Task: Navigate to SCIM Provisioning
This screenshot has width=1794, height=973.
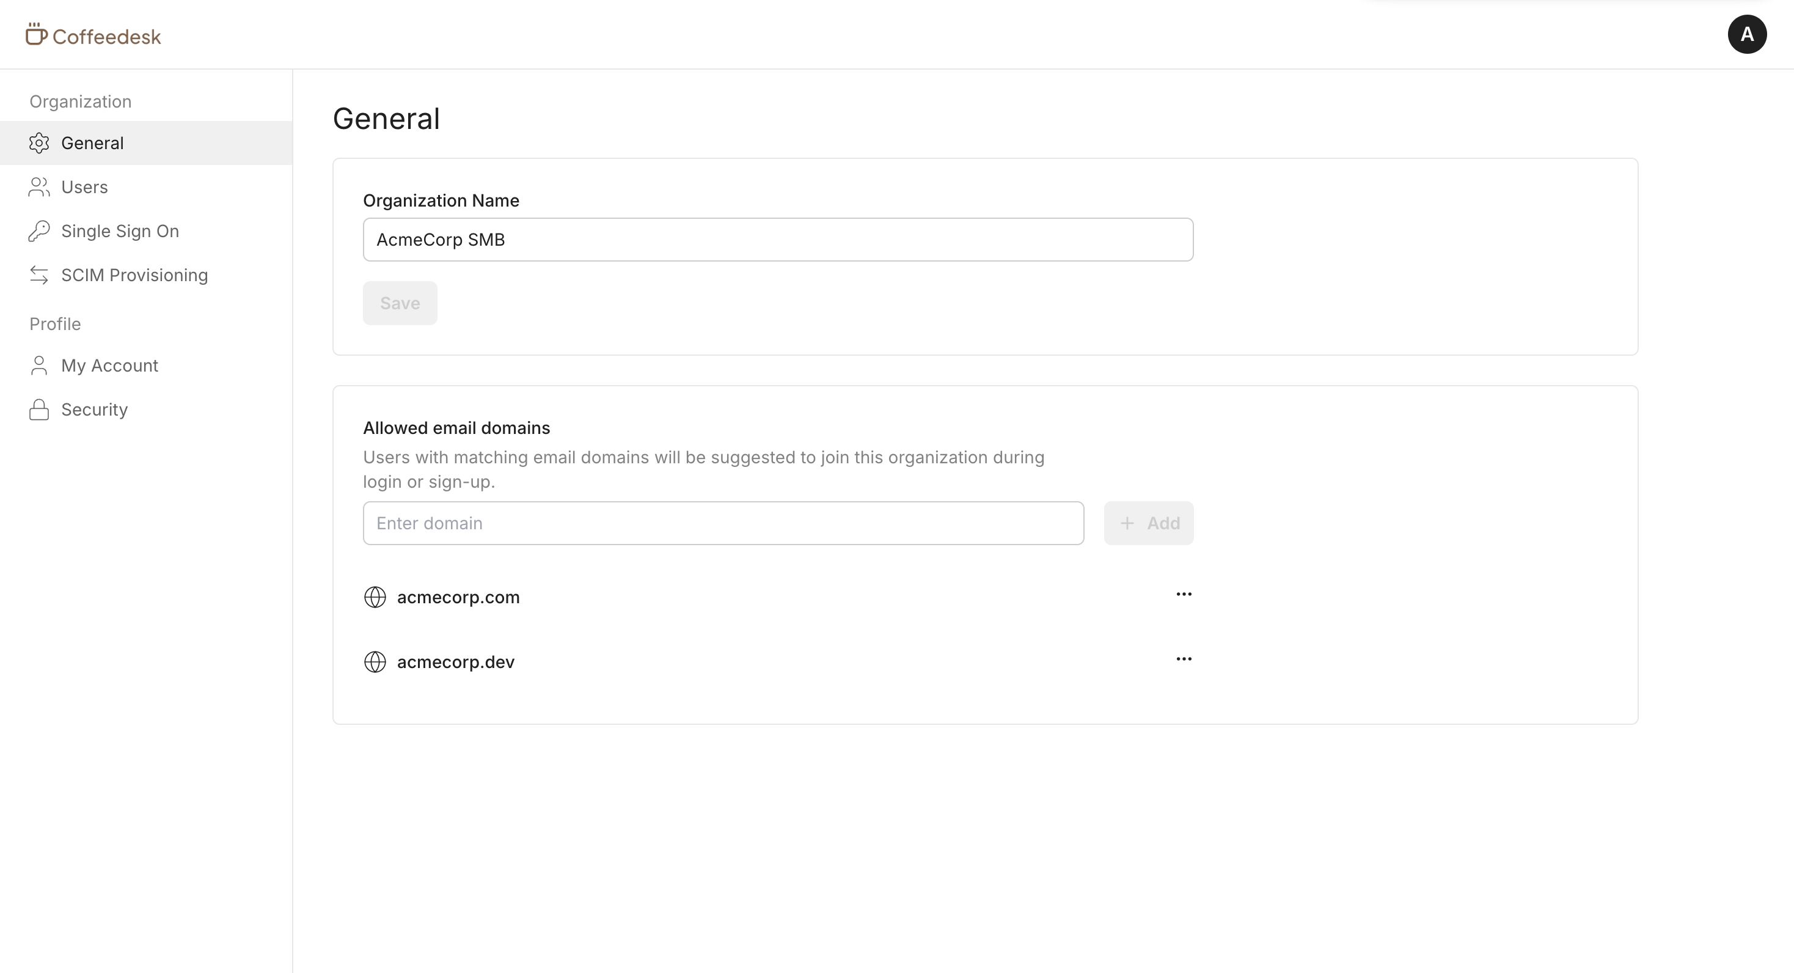Action: pos(134,275)
